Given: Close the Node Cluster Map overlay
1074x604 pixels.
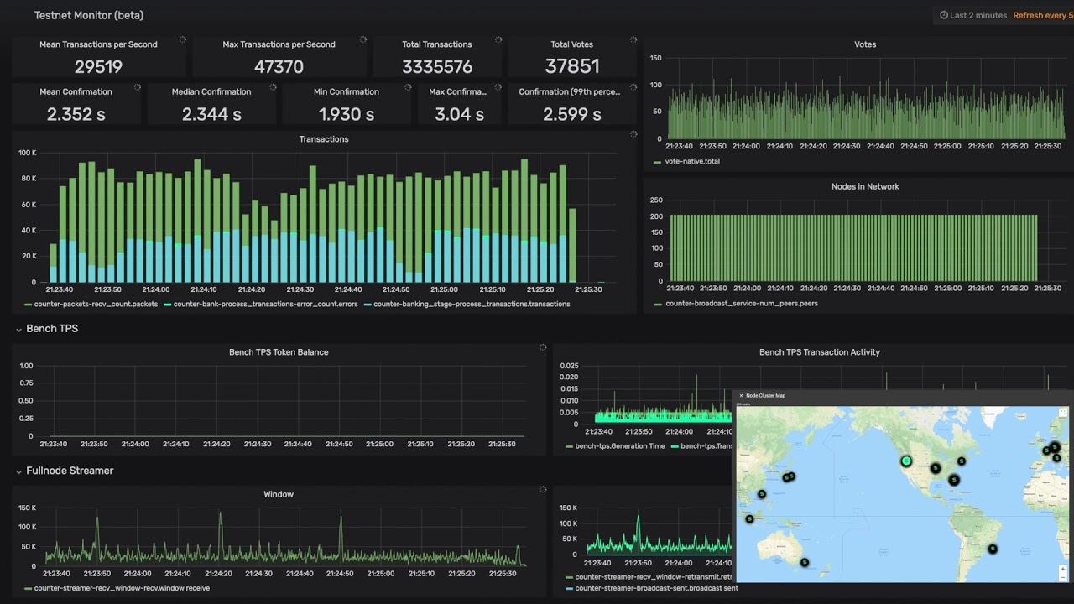Looking at the screenshot, I should pos(741,396).
